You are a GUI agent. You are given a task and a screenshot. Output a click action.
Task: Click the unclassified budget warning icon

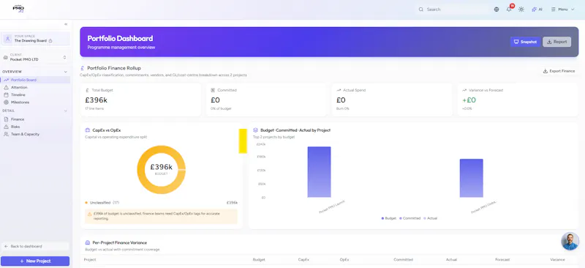click(x=89, y=214)
